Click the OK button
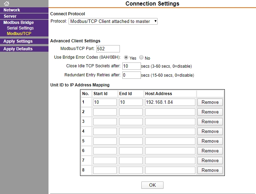Image resolution: width=256 pixels, height=194 pixels. [152, 185]
